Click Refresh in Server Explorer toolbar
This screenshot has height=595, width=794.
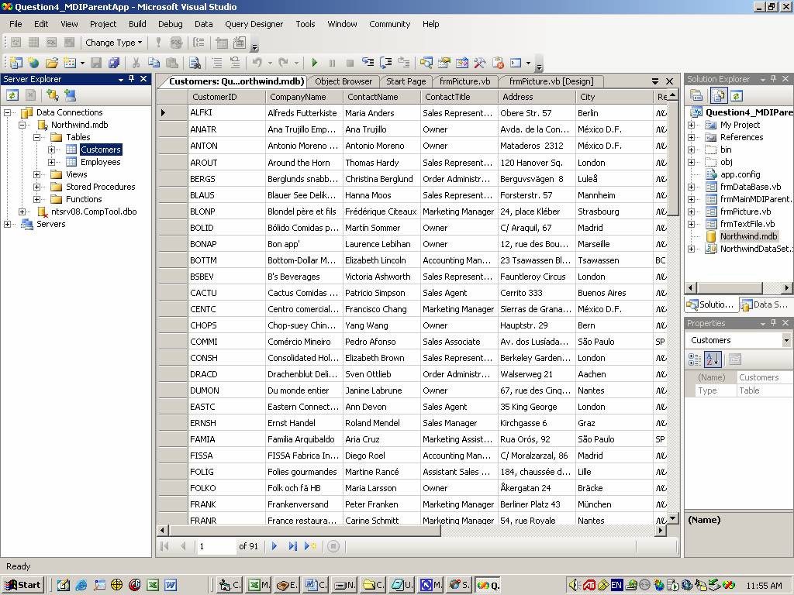(12, 95)
